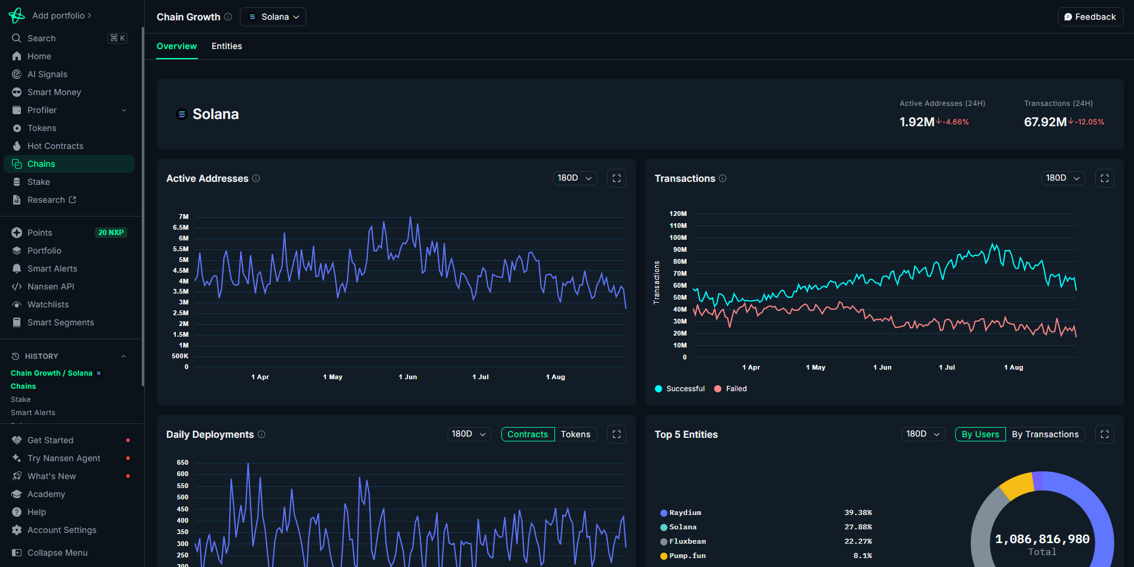Click the Raydium color dot in the legend
Screen dimensions: 1134x567
pyautogui.click(x=663, y=513)
